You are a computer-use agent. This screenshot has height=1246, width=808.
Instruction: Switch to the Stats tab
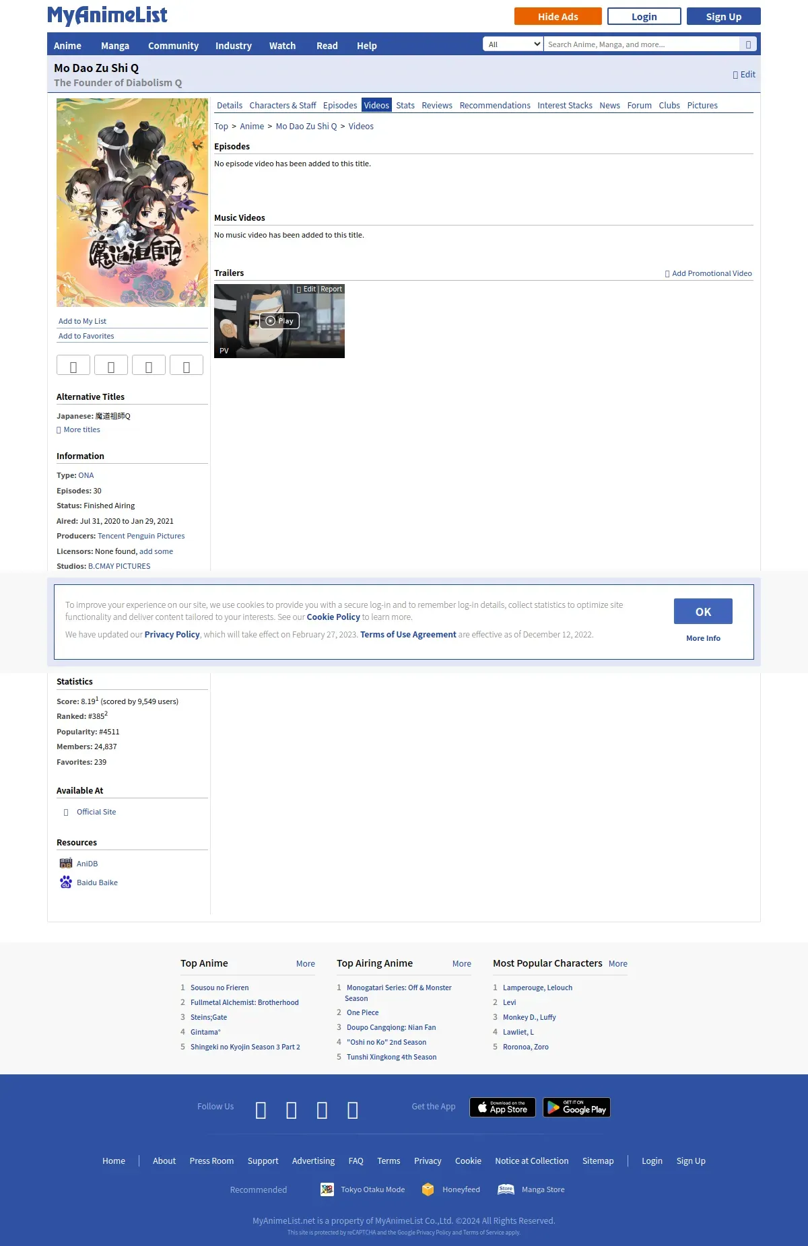pos(405,106)
